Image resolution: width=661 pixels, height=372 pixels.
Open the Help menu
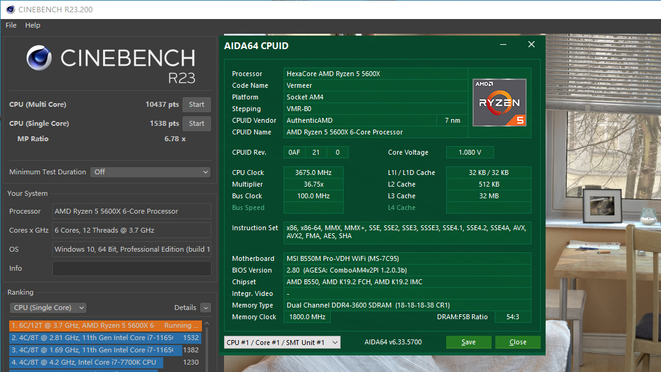(33, 25)
